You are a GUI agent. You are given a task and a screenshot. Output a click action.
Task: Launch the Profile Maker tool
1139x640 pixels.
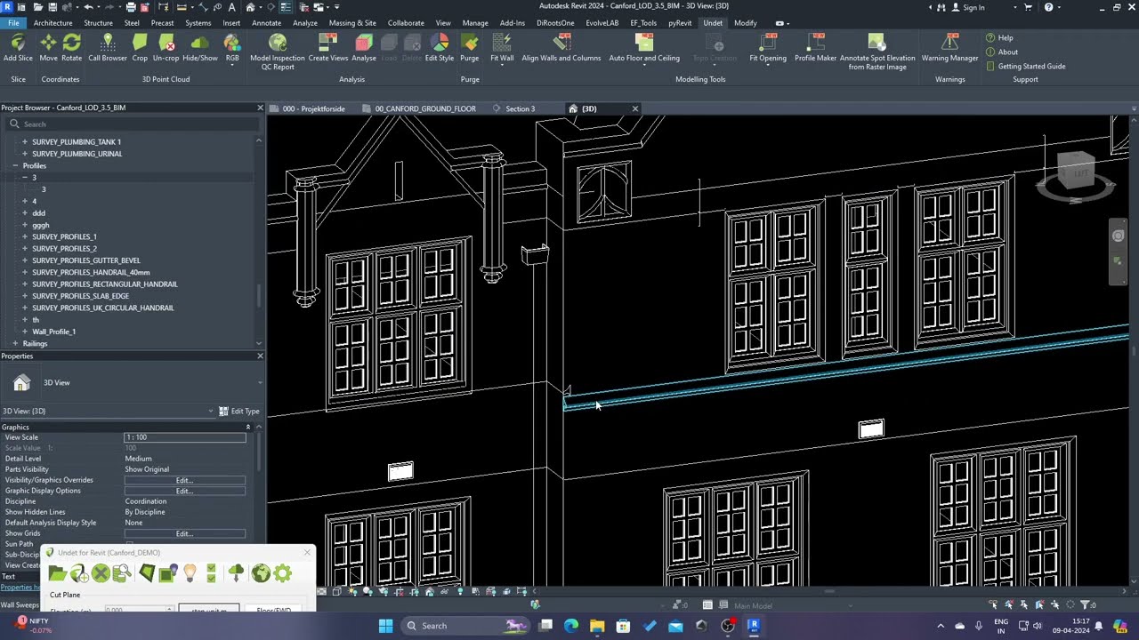click(816, 48)
